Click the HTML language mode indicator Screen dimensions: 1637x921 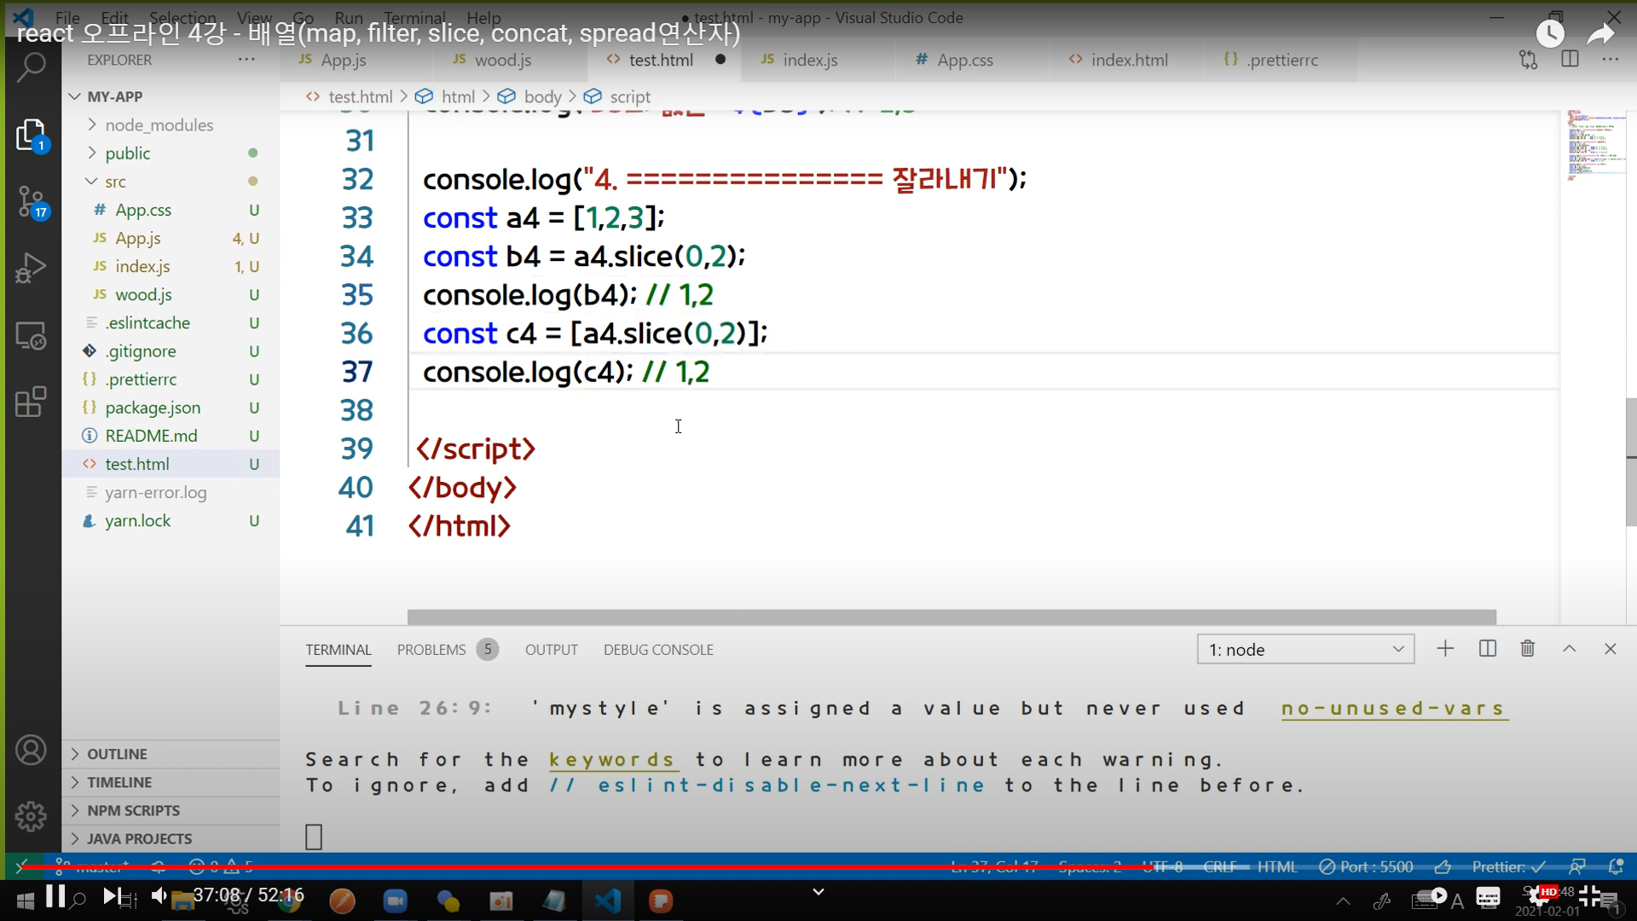pos(1276,866)
